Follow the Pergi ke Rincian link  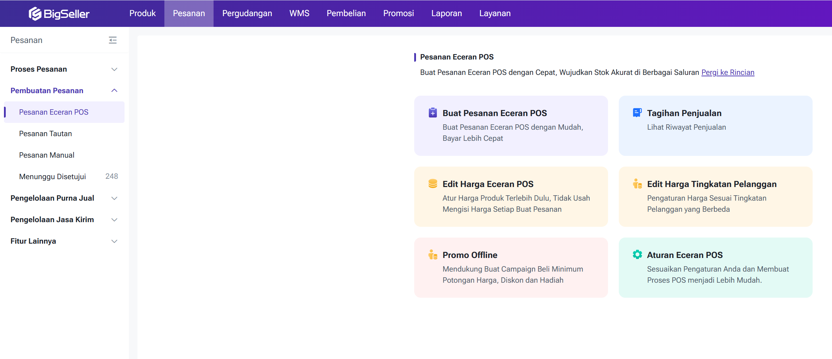pyautogui.click(x=728, y=72)
